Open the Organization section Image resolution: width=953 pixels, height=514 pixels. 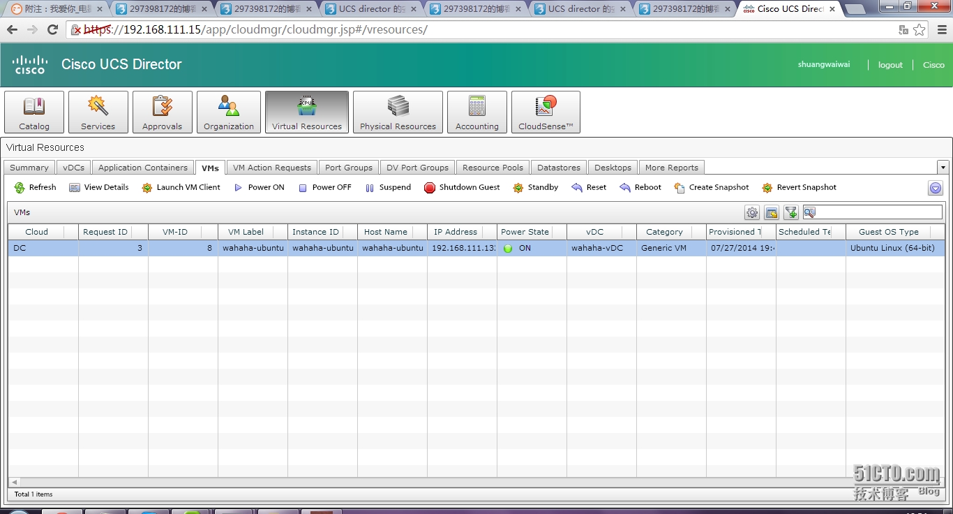(229, 112)
